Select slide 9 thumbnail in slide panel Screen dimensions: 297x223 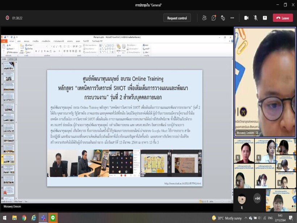tap(9, 66)
